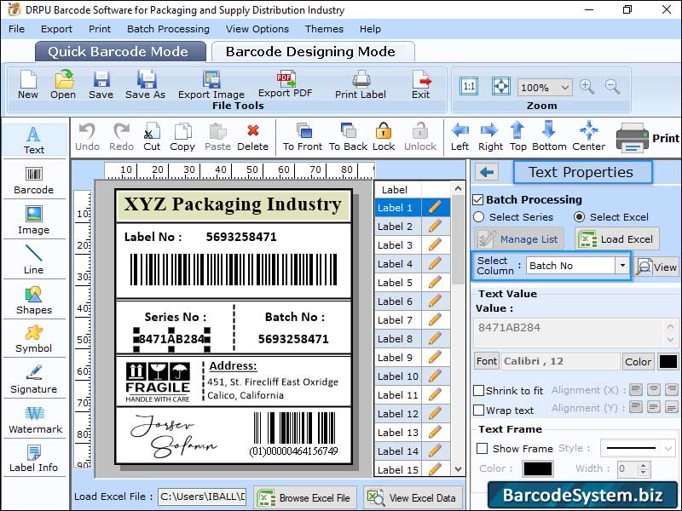This screenshot has height=511, width=682.
Task: Cut the selected element
Action: 152,137
